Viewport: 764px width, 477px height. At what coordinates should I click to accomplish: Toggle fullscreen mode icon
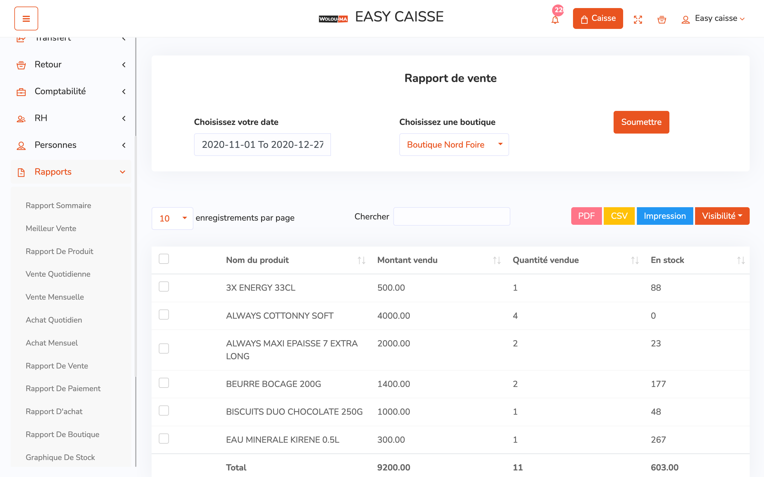[638, 20]
